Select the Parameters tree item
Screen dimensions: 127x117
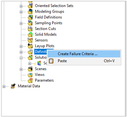44,80
